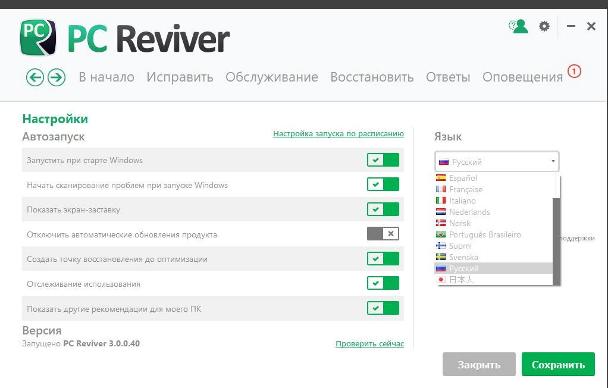Toggle Запустить при старте Windows switch
The image size is (608, 388).
pos(383,160)
